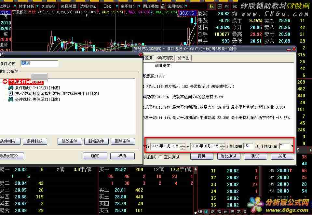
Task: Click the 亚星客车 39.67% result text
Action: coord(214,107)
